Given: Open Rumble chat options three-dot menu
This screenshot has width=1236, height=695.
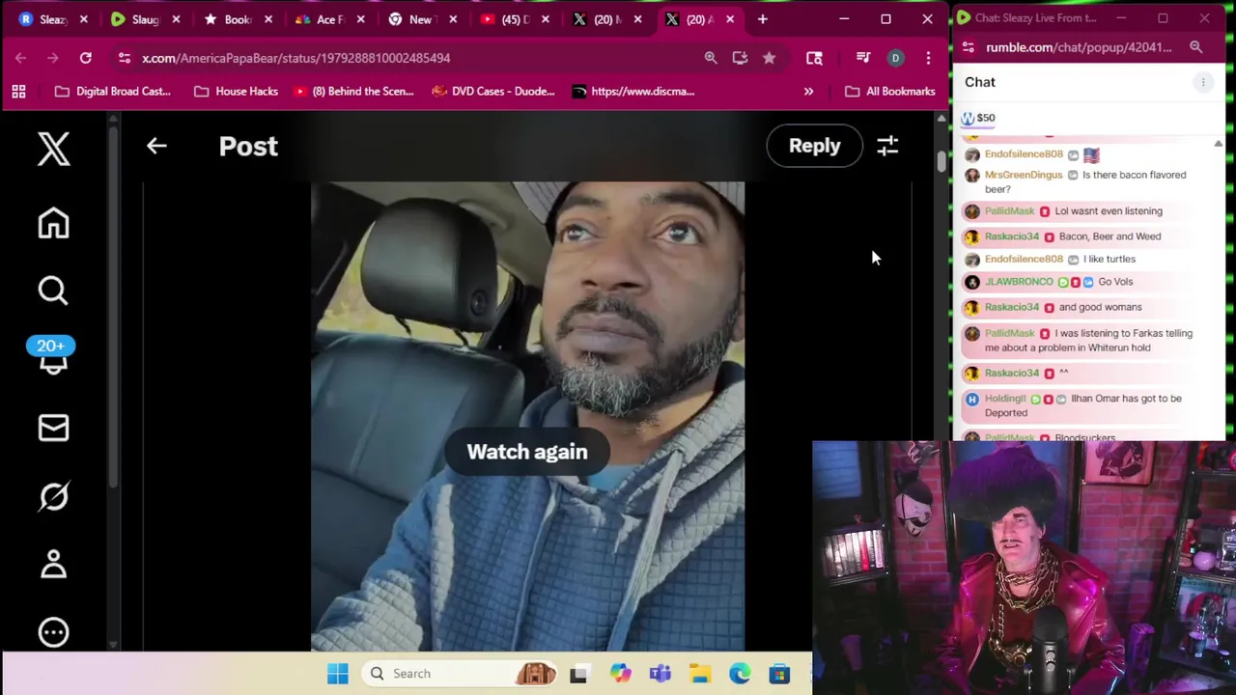Looking at the screenshot, I should [1203, 83].
